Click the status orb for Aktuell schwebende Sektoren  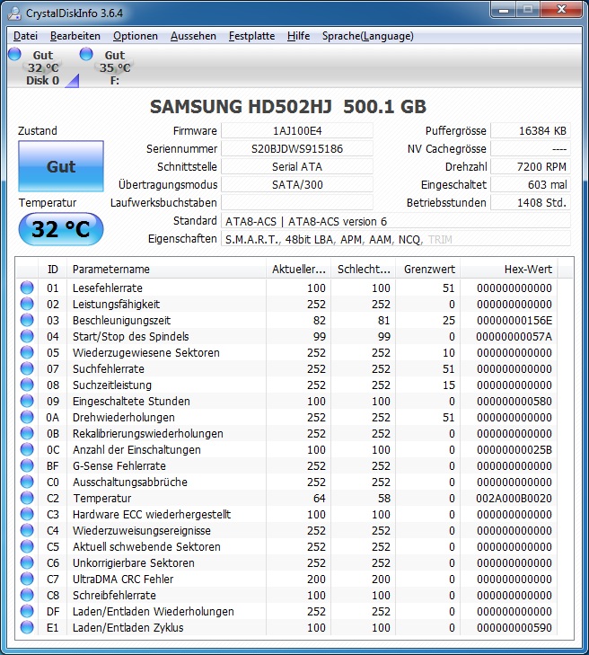pyautogui.click(x=27, y=547)
